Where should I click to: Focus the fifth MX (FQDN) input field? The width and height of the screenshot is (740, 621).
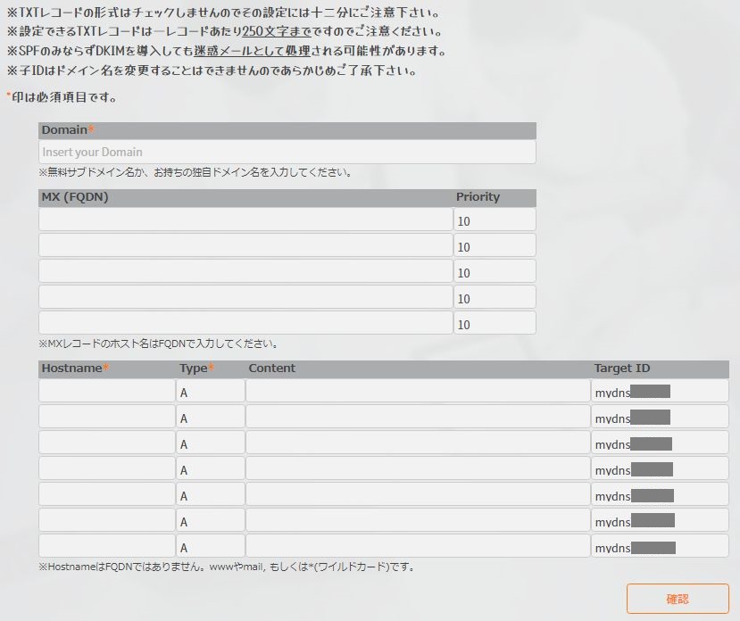(x=245, y=324)
